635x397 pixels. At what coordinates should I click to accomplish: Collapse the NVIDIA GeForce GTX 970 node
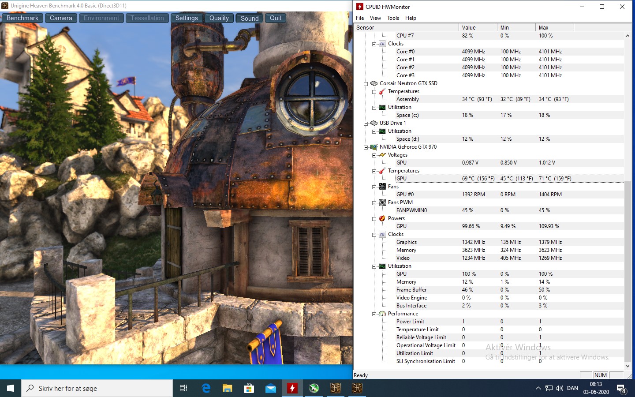(x=366, y=147)
